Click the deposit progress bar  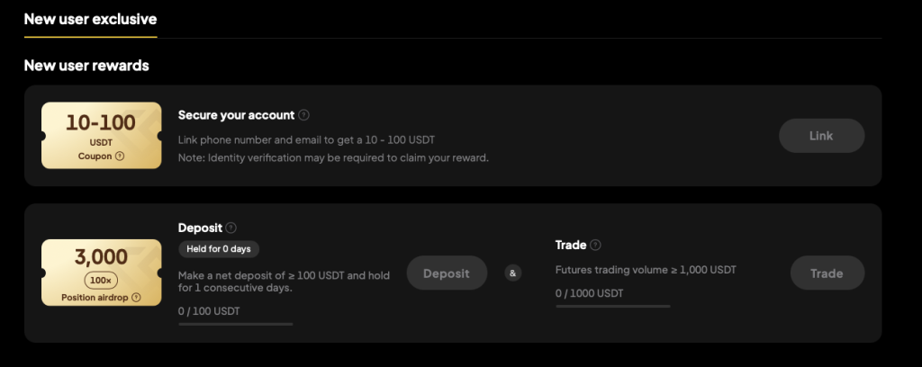tap(236, 323)
